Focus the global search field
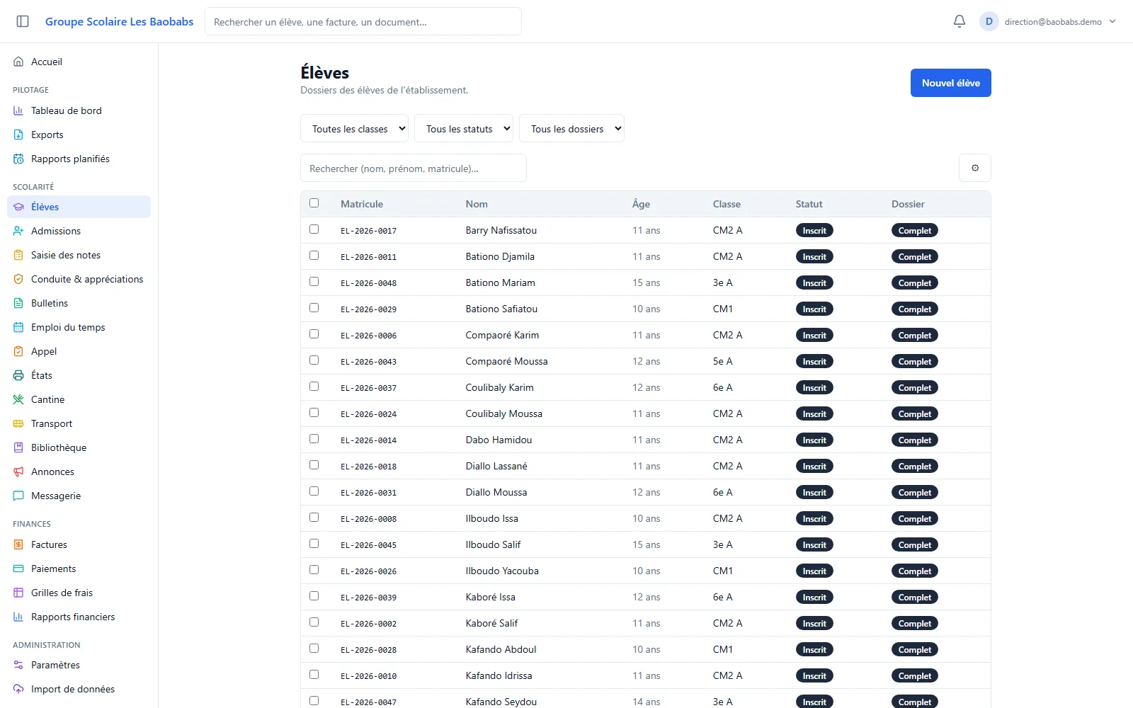Image resolution: width=1133 pixels, height=708 pixels. coord(363,21)
